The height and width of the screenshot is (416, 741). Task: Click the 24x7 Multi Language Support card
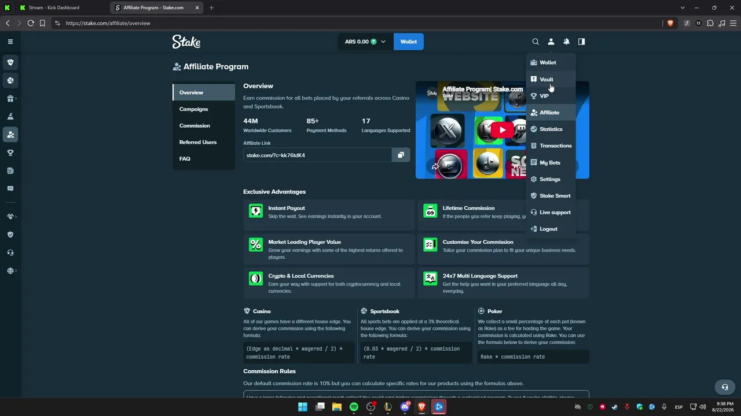(x=503, y=283)
